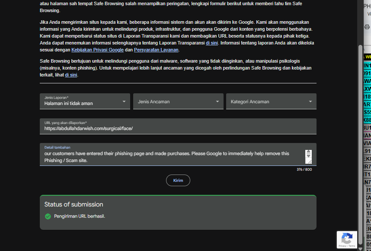Open reCAPTCHA Privacy link
This screenshot has width=371, height=251.
pos(342,246)
